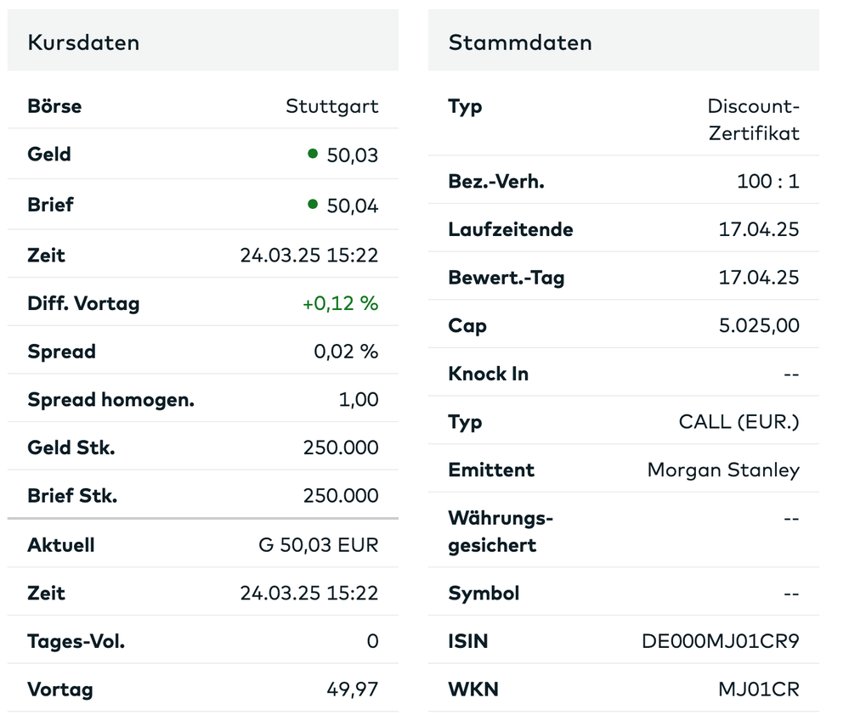Screen dimensions: 849x715
Task: Select the WKN value MJ01CR
Action: (x=758, y=690)
